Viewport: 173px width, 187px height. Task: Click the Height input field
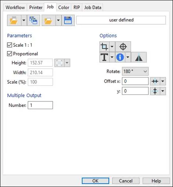tap(40, 63)
